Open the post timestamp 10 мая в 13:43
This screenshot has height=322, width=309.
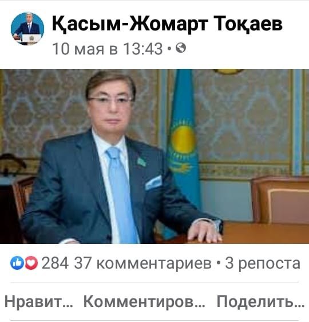pos(108,49)
